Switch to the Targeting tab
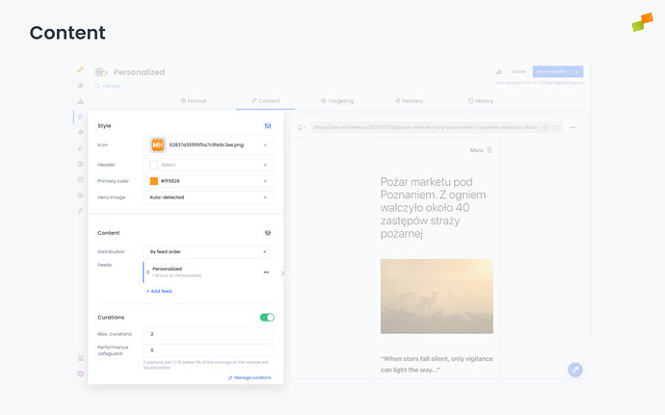The width and height of the screenshot is (665, 415). coord(336,100)
